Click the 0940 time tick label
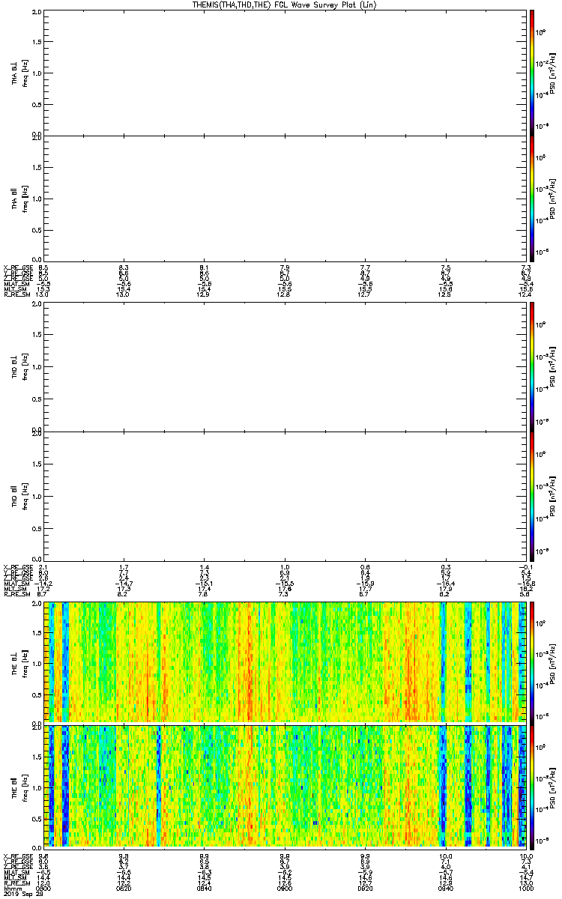The image size is (562, 899). click(444, 889)
